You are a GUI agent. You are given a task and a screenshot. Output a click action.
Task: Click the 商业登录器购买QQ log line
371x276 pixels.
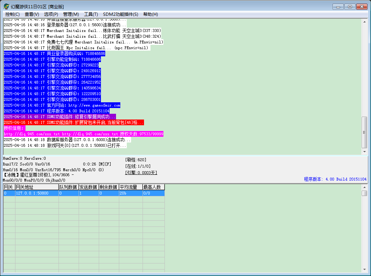pyautogui.click(x=55, y=54)
